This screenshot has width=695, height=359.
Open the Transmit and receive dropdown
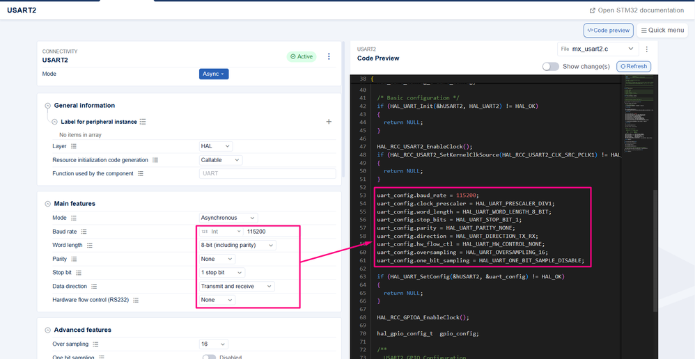pyautogui.click(x=237, y=287)
